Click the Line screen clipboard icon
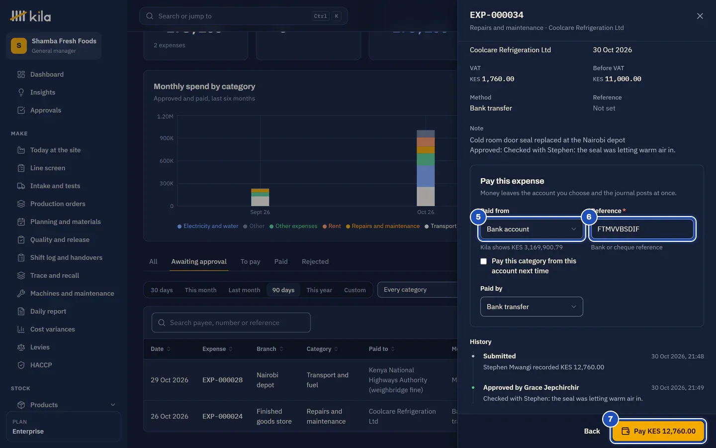This screenshot has width=716, height=448. [21, 168]
